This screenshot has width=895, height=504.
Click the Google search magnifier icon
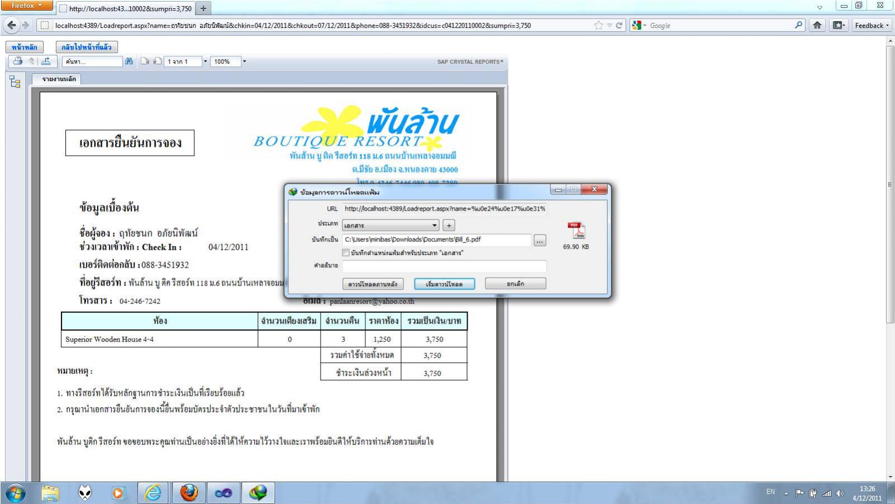[x=799, y=25]
